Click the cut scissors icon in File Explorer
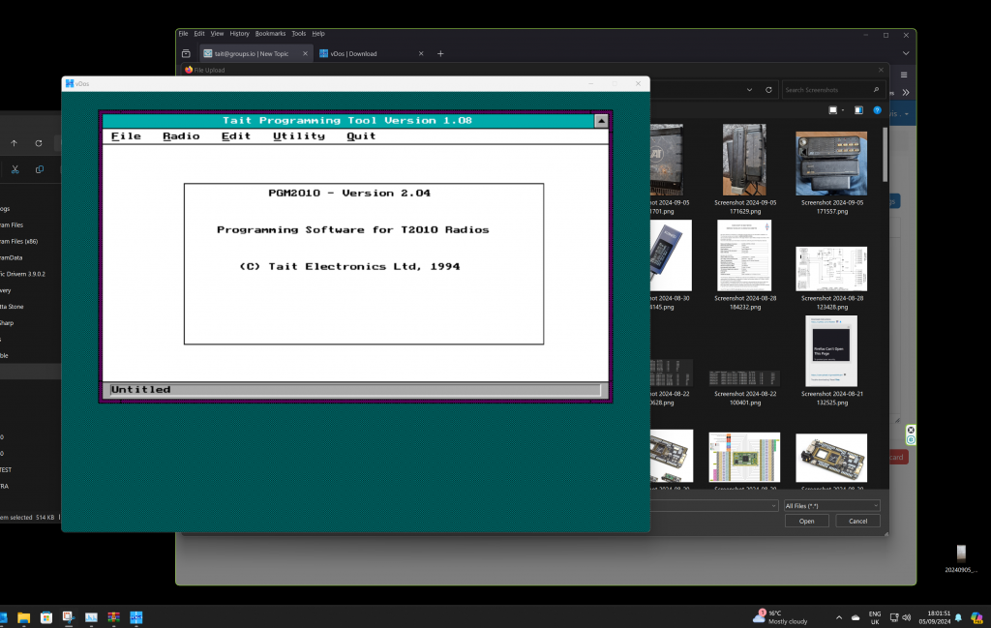The height and width of the screenshot is (628, 991). (15, 169)
